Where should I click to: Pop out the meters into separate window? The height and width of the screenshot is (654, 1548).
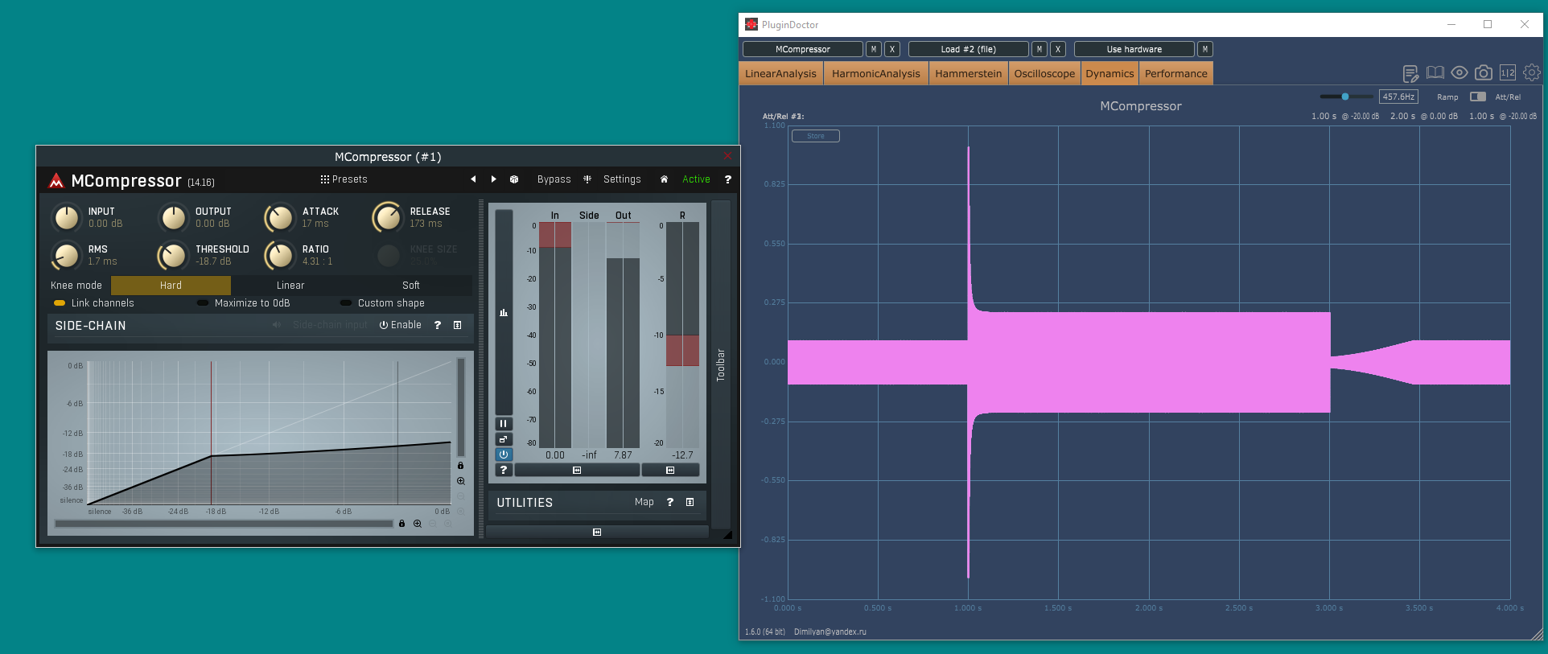click(x=504, y=439)
